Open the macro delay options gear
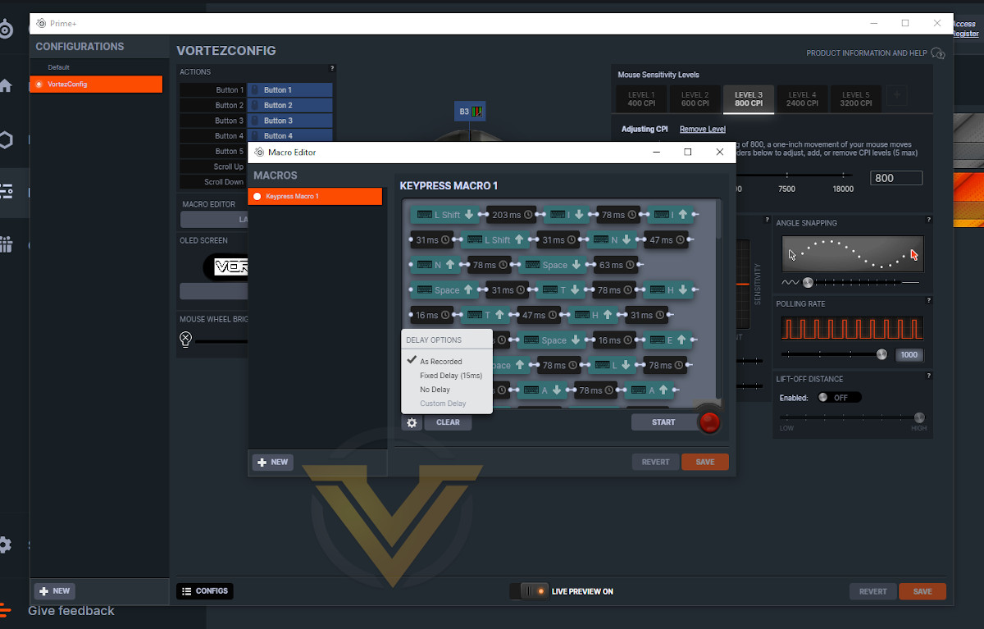This screenshot has height=629, width=984. coord(412,422)
